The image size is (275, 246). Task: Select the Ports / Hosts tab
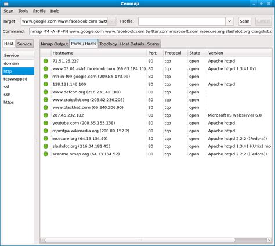84,44
